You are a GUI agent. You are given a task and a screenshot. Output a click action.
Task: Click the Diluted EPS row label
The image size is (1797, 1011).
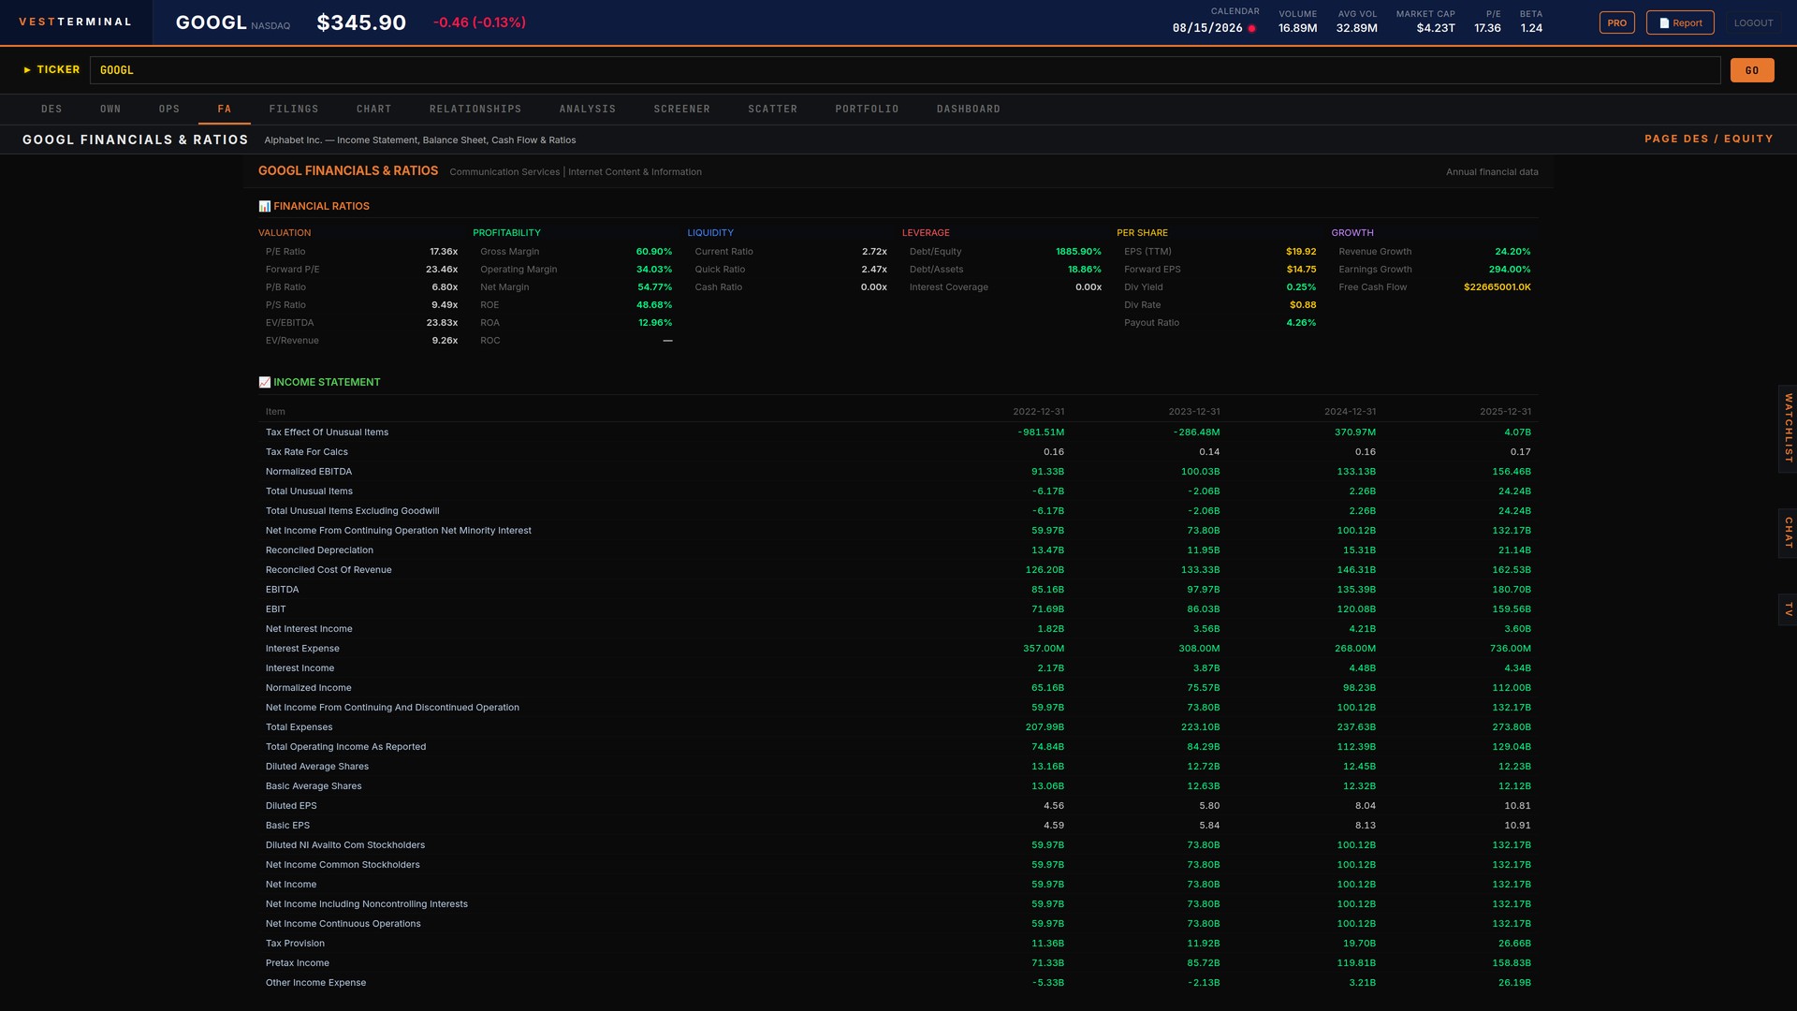[291, 806]
